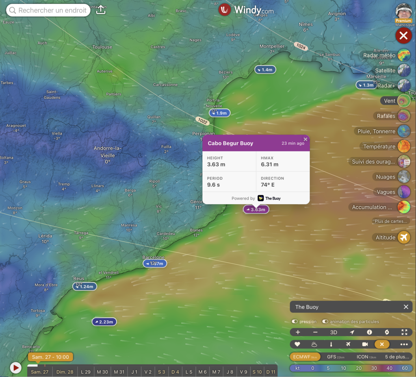This screenshot has width=416, height=377.
Task: Enable 3D map view
Action: (334, 332)
